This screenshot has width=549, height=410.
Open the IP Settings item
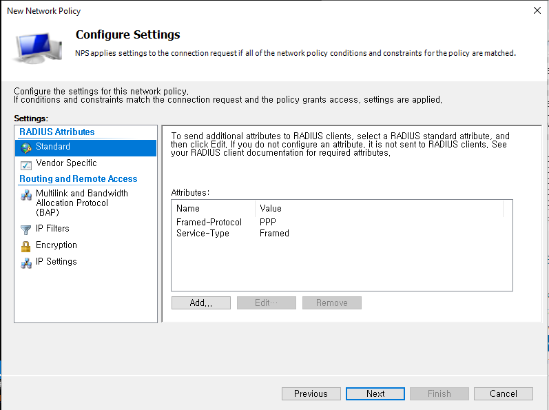(86, 262)
